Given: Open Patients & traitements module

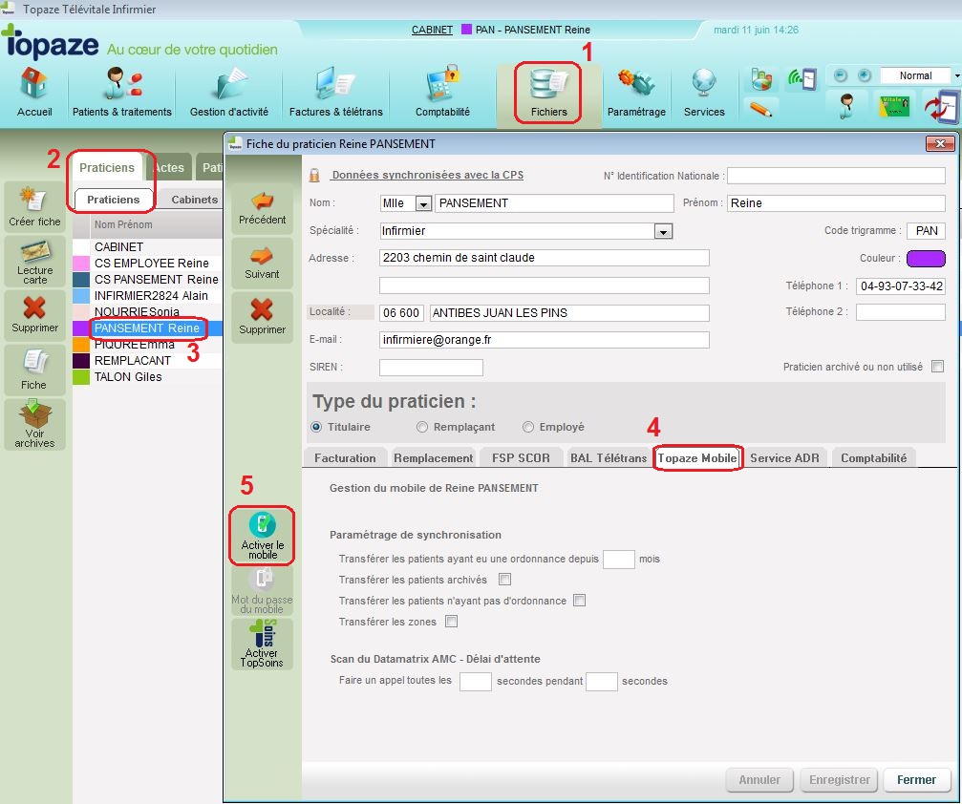Looking at the screenshot, I should 122,92.
